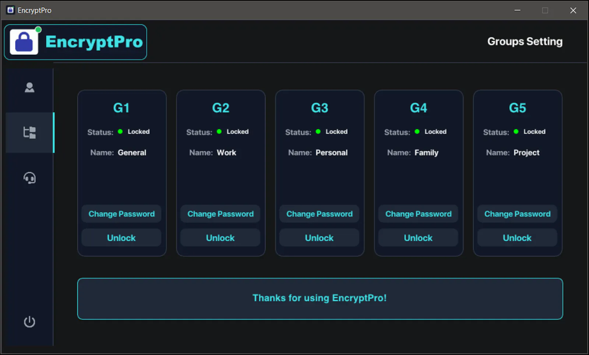Close the EncryptPro window
589x355 pixels.
573,10
